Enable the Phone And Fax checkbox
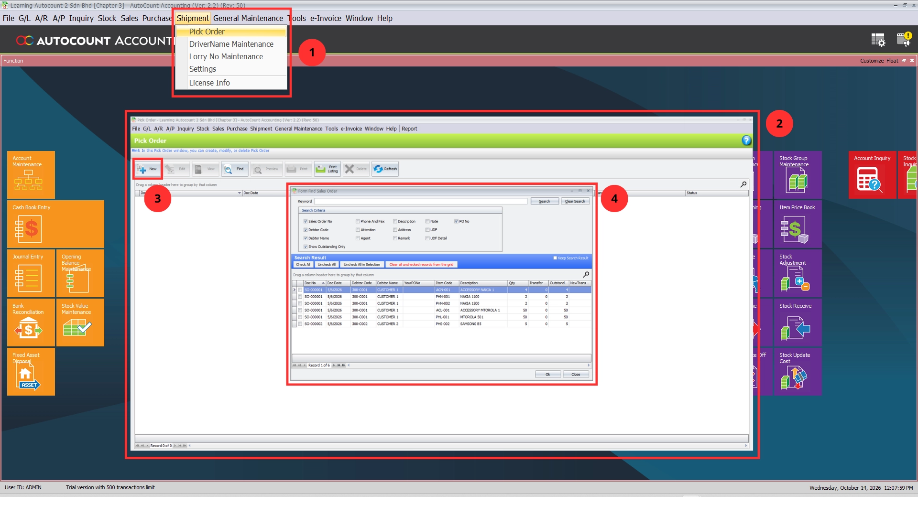 click(x=358, y=222)
